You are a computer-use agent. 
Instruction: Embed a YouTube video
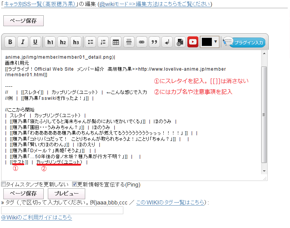(x=192, y=42)
